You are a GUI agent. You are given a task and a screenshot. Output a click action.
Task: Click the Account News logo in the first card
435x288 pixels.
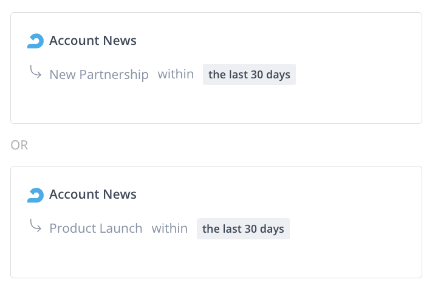click(36, 41)
